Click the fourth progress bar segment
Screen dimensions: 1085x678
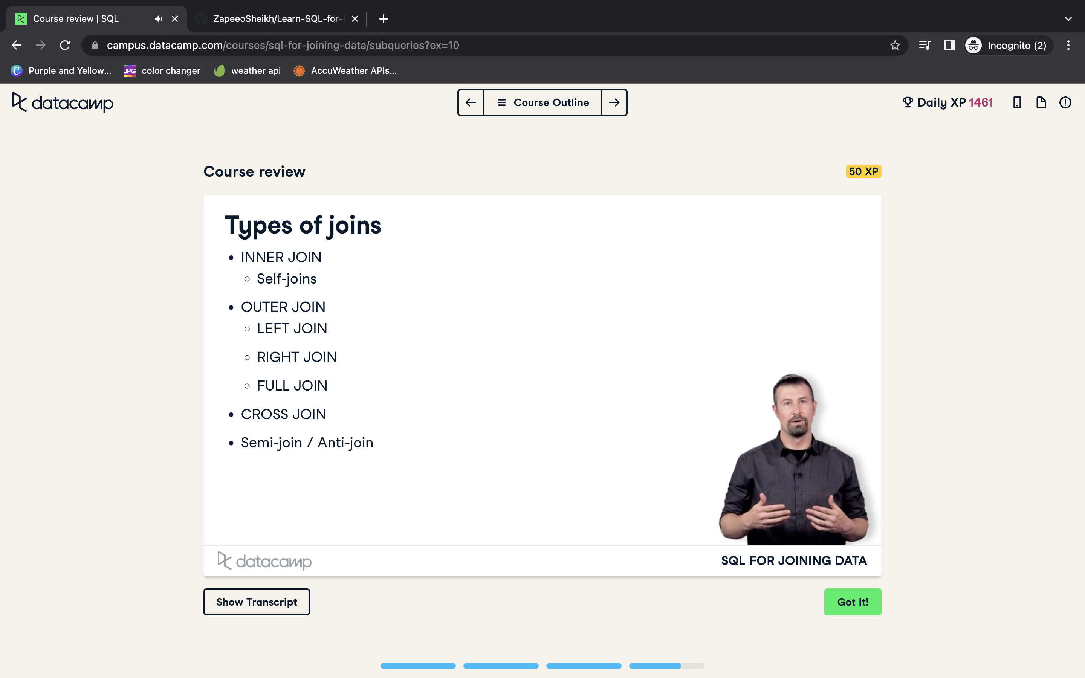pos(666,666)
